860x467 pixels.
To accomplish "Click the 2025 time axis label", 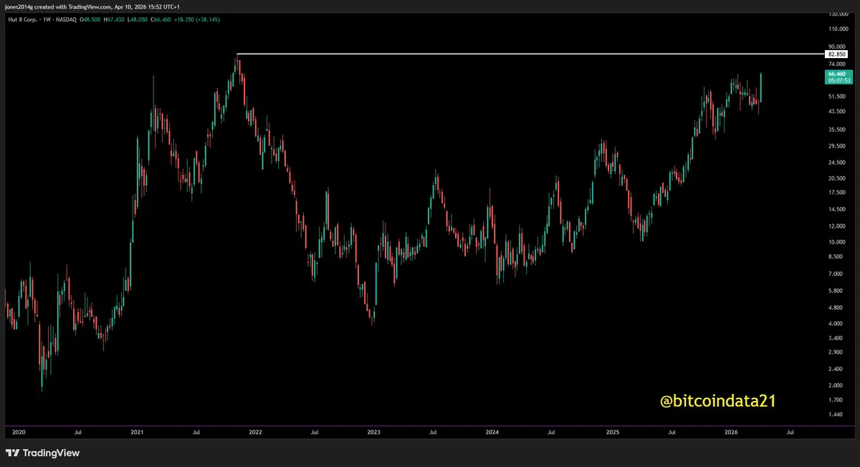I will click(x=612, y=433).
